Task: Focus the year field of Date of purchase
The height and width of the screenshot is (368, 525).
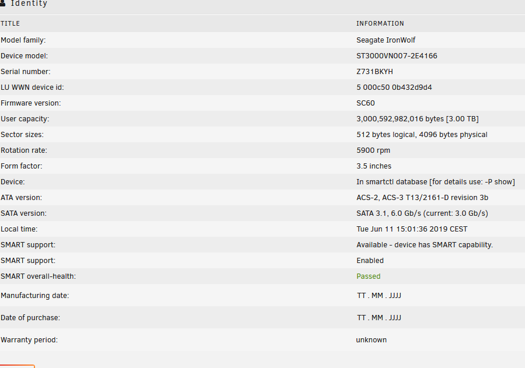Action: pyautogui.click(x=395, y=317)
